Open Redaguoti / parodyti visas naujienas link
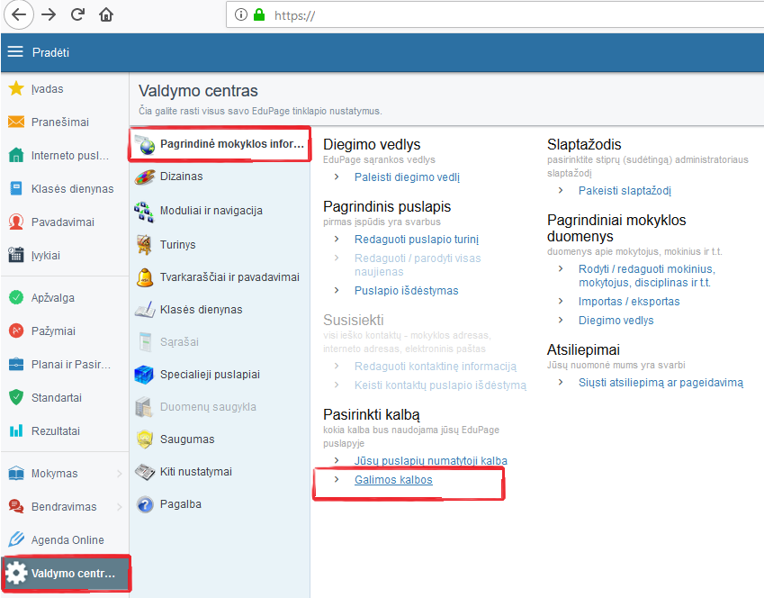This screenshot has width=764, height=598. tap(418, 265)
